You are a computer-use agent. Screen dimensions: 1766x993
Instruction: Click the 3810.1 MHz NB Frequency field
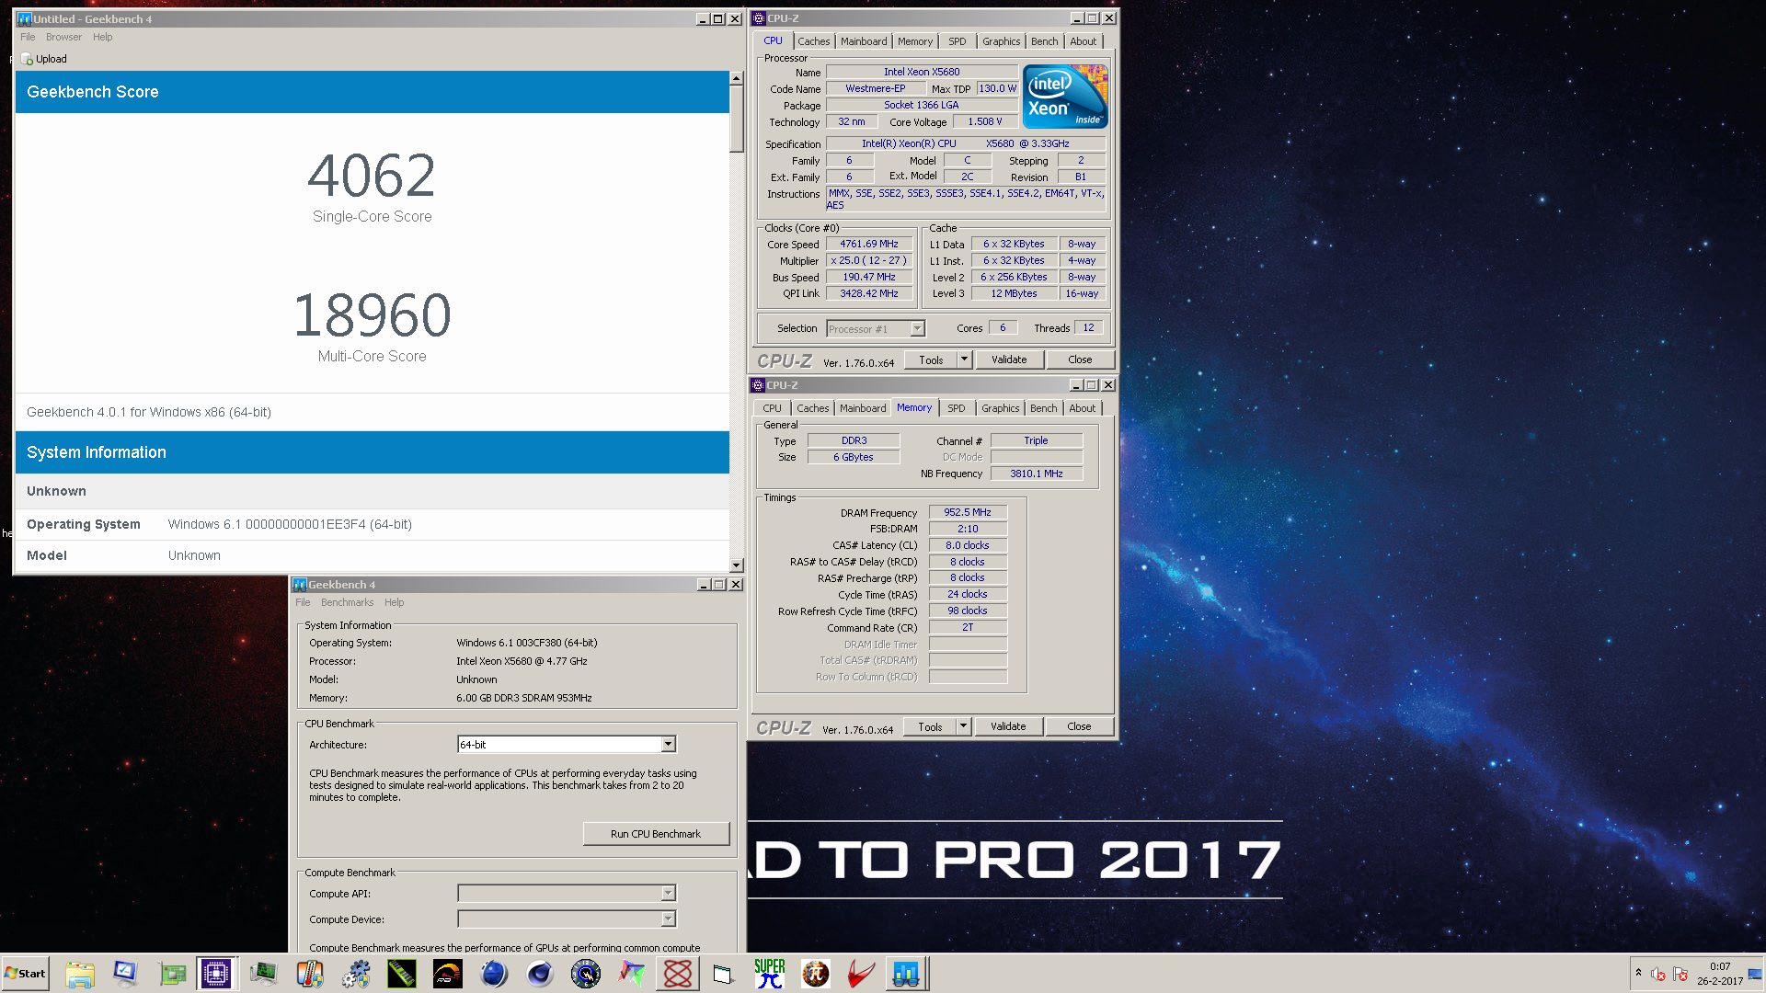1037,474
